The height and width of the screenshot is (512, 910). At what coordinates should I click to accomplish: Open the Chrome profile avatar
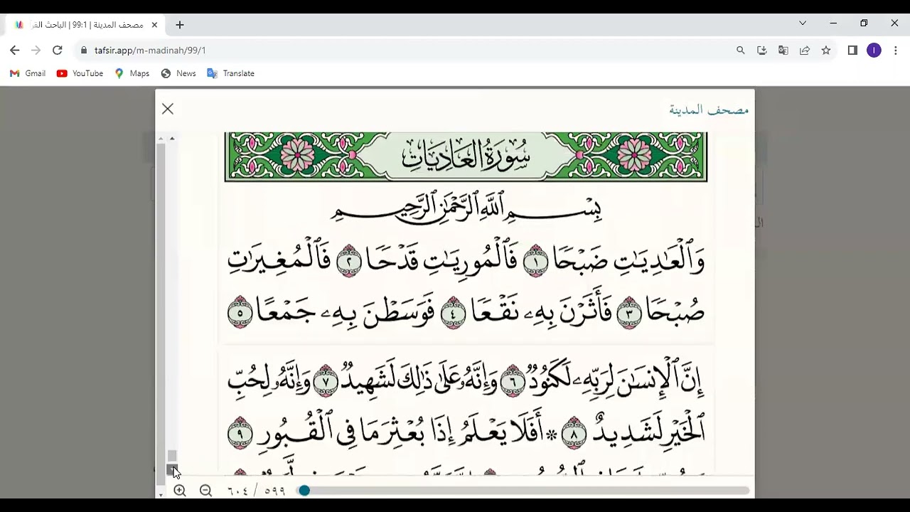(874, 50)
